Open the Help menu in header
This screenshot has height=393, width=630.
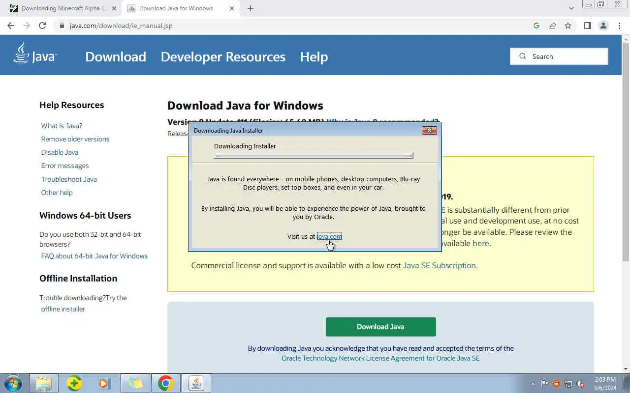click(314, 56)
